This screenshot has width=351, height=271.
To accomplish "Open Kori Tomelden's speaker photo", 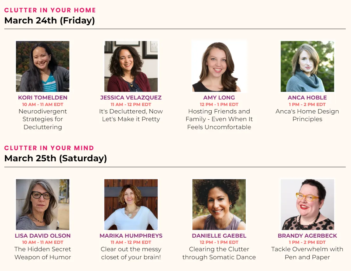I will (x=43, y=66).
